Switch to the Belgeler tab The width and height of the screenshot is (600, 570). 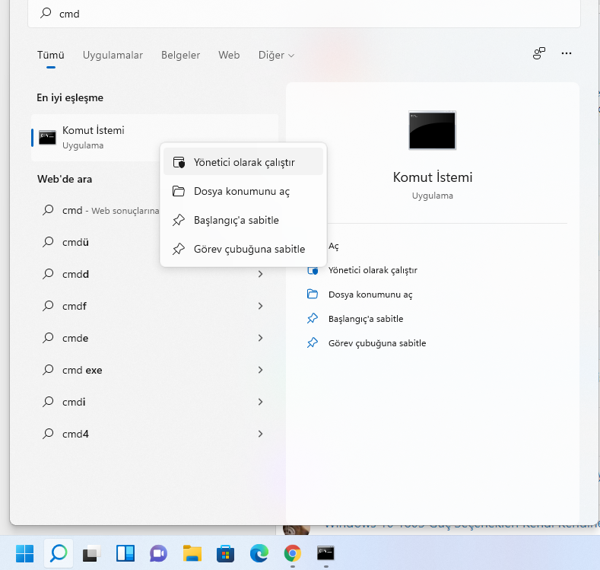(x=181, y=55)
